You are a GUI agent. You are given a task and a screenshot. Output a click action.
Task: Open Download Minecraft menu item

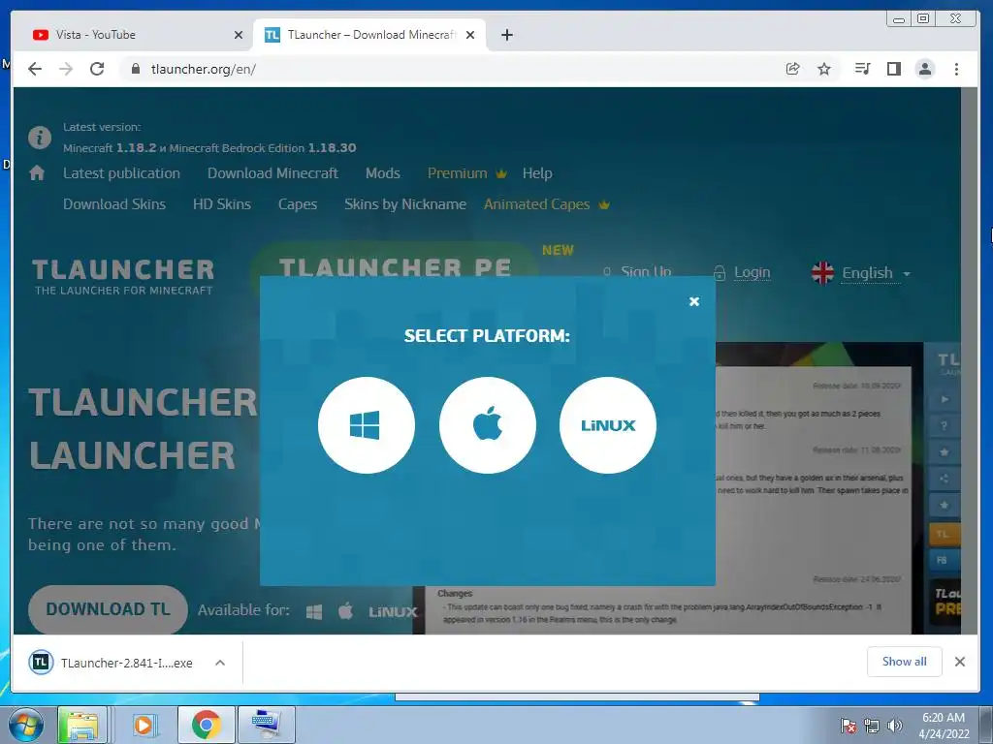point(272,173)
